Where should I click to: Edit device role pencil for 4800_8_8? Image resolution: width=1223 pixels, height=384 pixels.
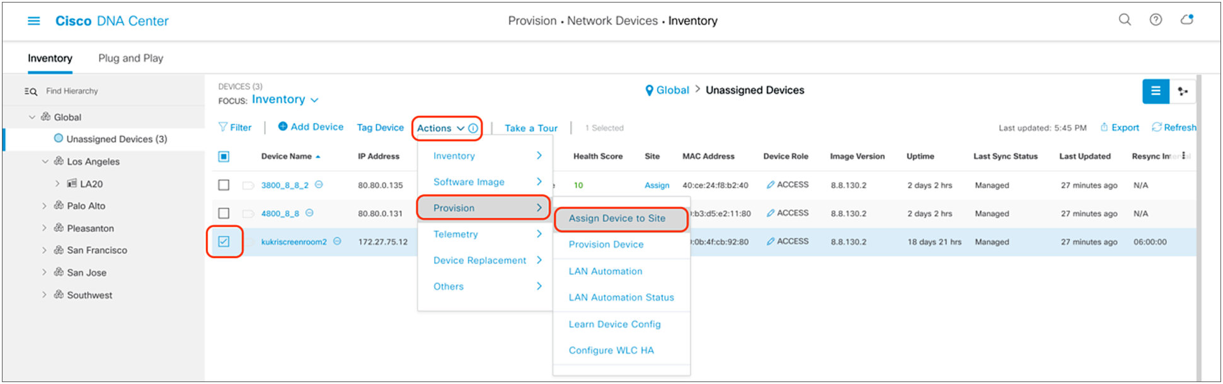[770, 213]
